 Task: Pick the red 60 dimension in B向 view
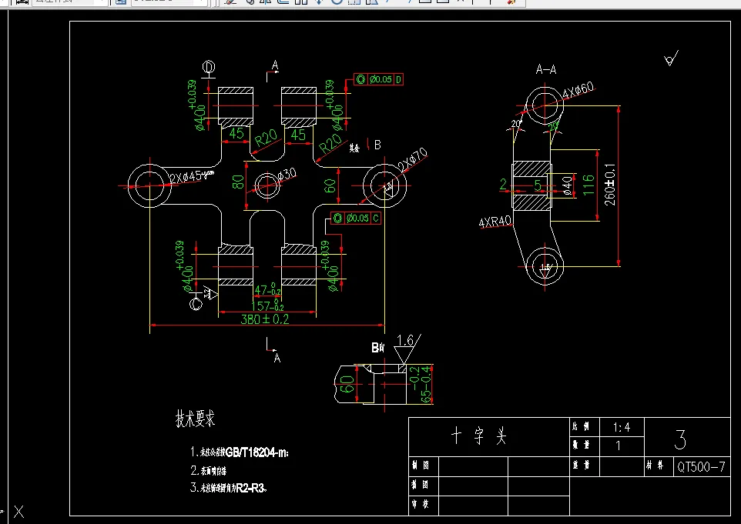point(347,384)
